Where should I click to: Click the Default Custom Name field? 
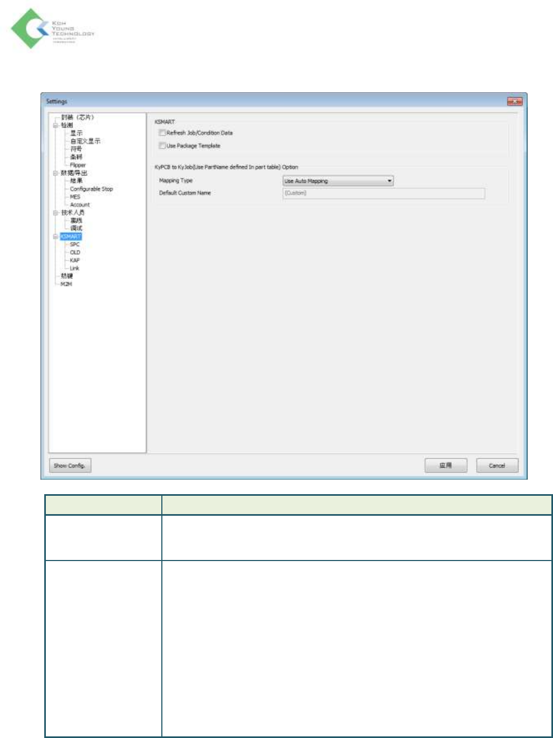pos(384,193)
